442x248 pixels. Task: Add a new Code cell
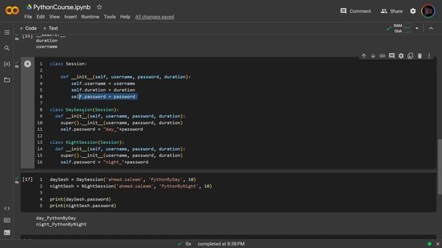pos(28,28)
